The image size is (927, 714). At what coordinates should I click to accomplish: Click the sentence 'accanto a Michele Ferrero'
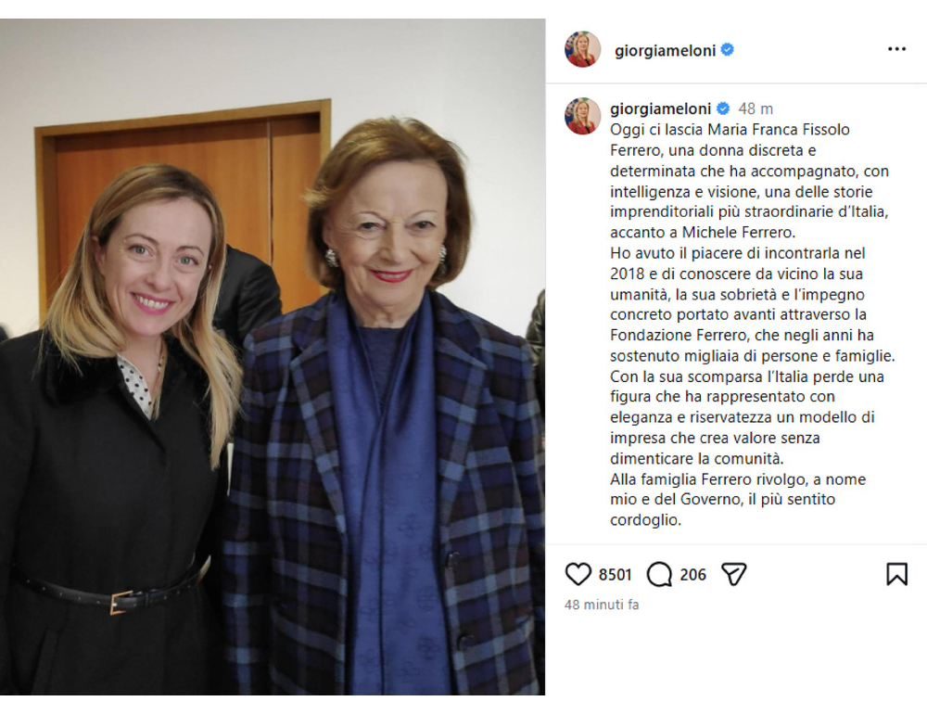coord(703,233)
